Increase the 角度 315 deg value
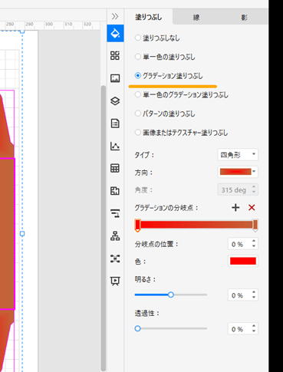 pos(254,187)
